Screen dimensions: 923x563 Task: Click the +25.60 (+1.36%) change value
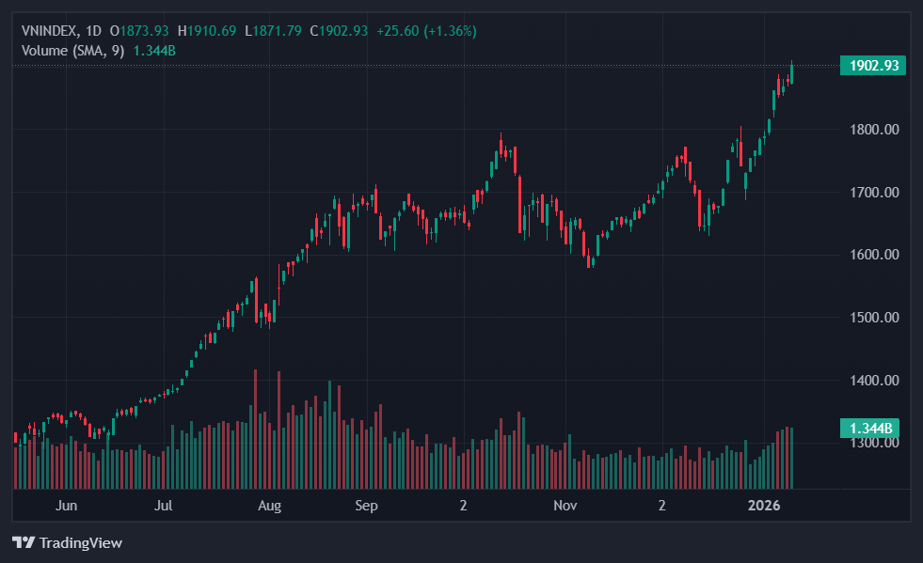click(426, 31)
